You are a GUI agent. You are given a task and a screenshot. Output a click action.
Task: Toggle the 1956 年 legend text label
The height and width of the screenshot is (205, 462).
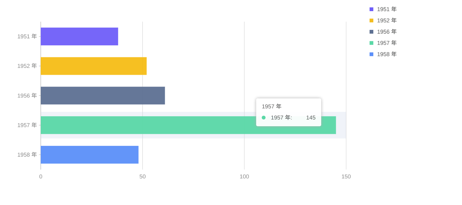coord(386,32)
